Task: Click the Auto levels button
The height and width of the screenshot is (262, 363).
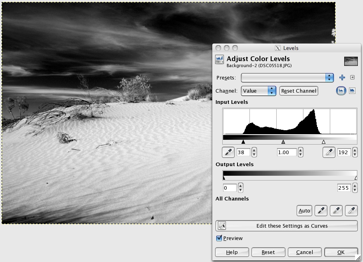Action: pos(304,210)
